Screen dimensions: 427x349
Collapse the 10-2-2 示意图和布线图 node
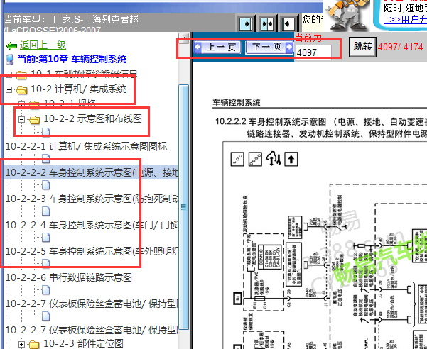tap(21, 119)
